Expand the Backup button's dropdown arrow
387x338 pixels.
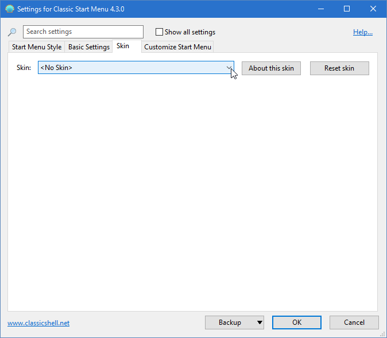click(x=260, y=323)
